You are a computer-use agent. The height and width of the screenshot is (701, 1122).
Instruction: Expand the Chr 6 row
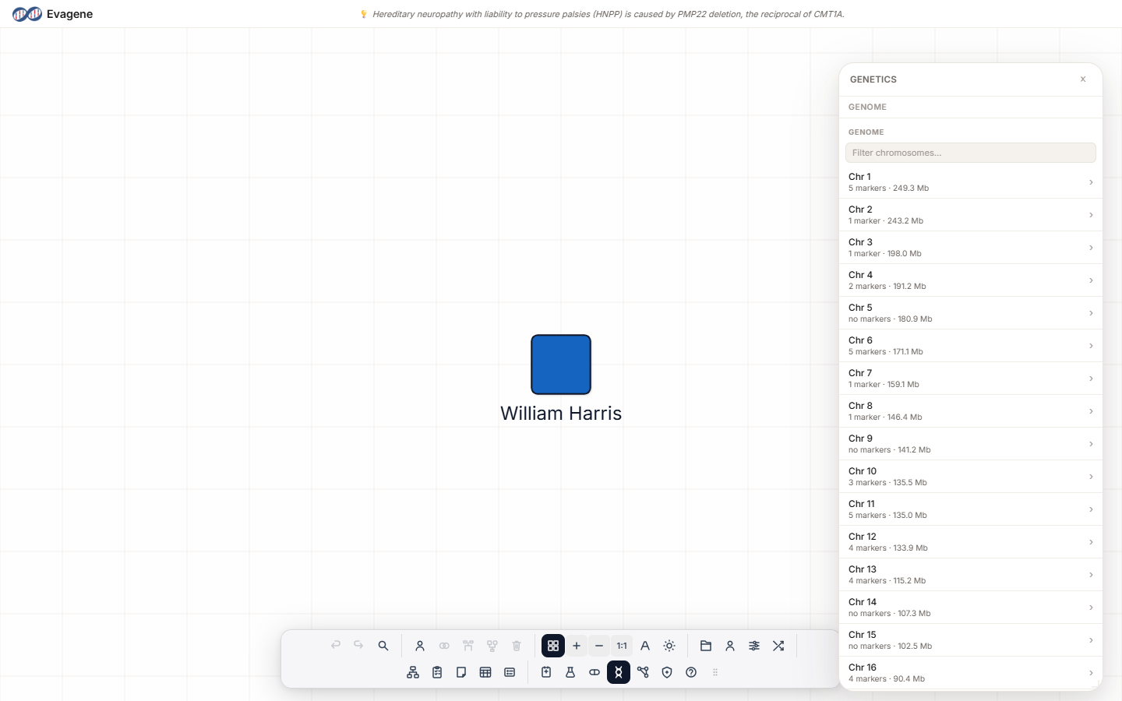971,346
